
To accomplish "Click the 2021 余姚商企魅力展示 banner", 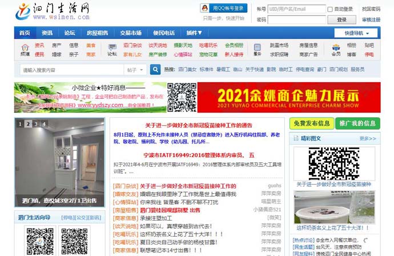I will tap(290, 97).
